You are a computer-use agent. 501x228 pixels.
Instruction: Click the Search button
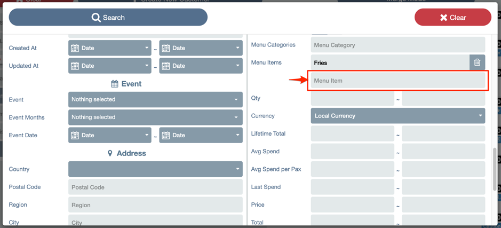tap(108, 17)
